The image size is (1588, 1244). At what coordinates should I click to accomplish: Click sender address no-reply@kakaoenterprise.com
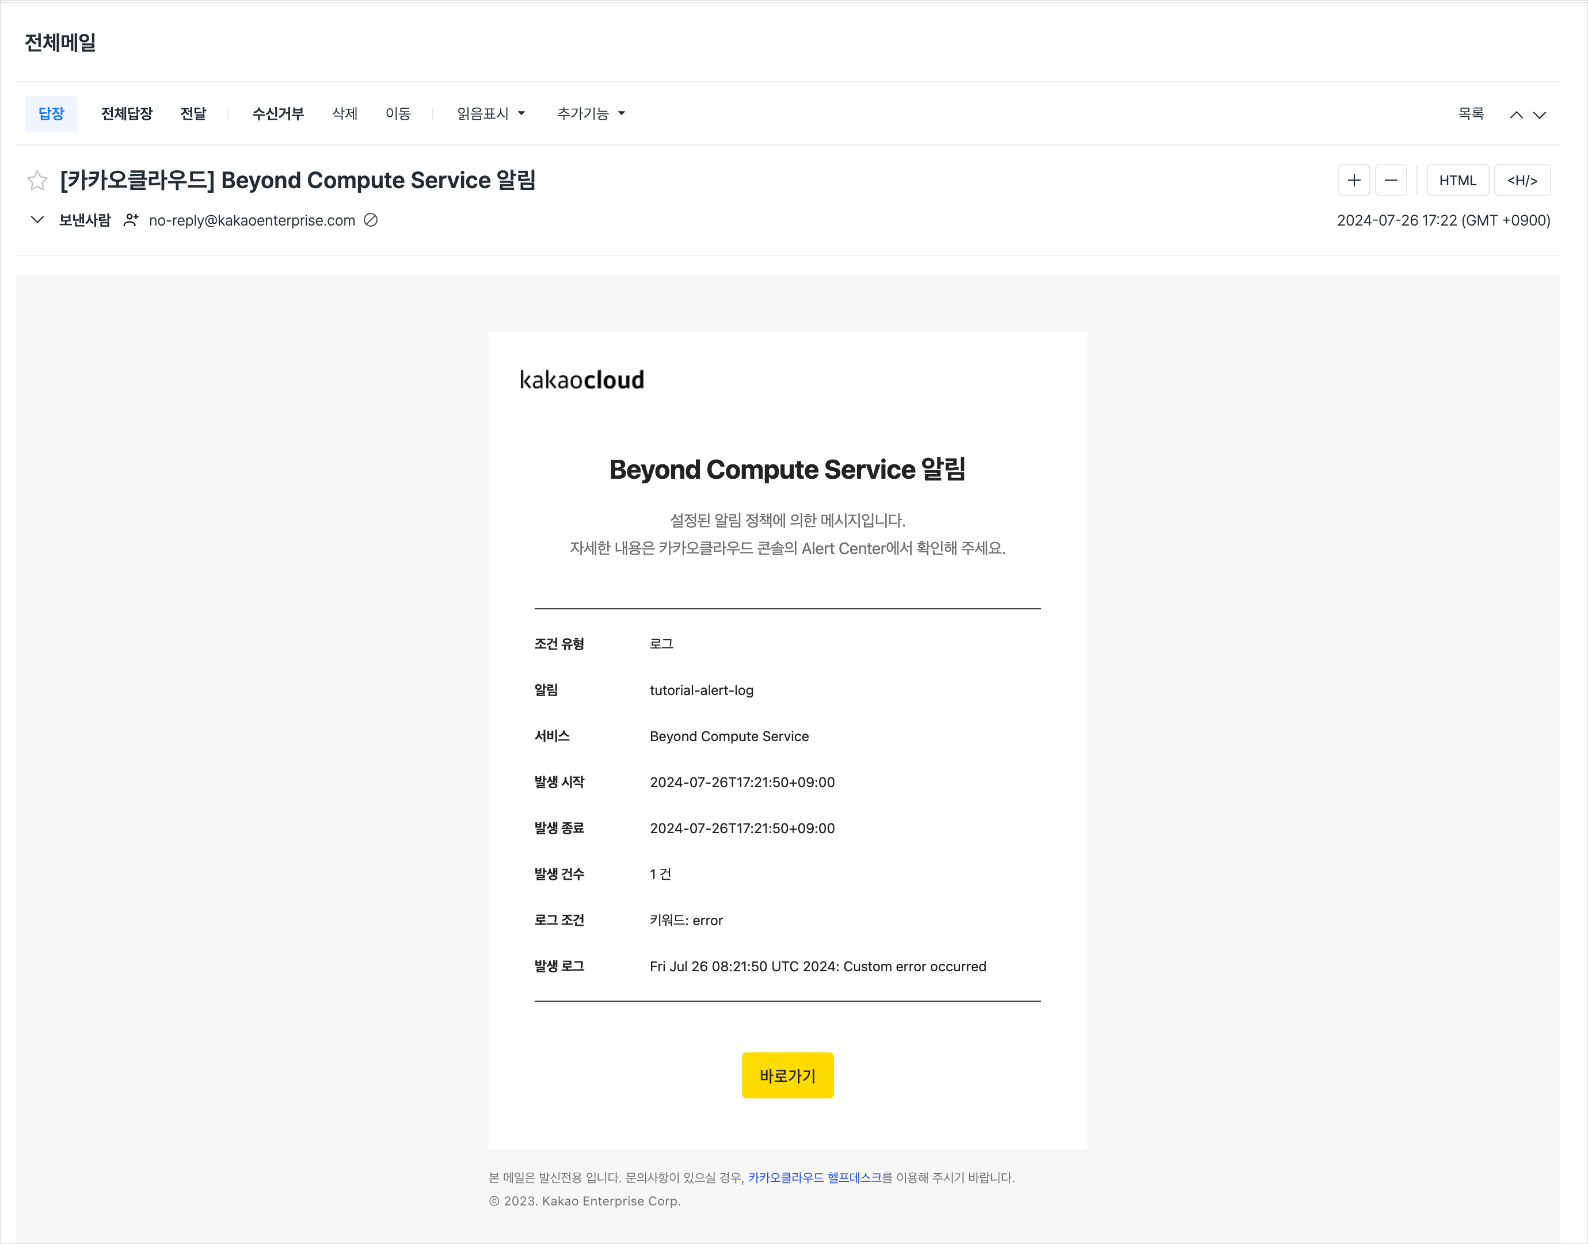tap(252, 220)
